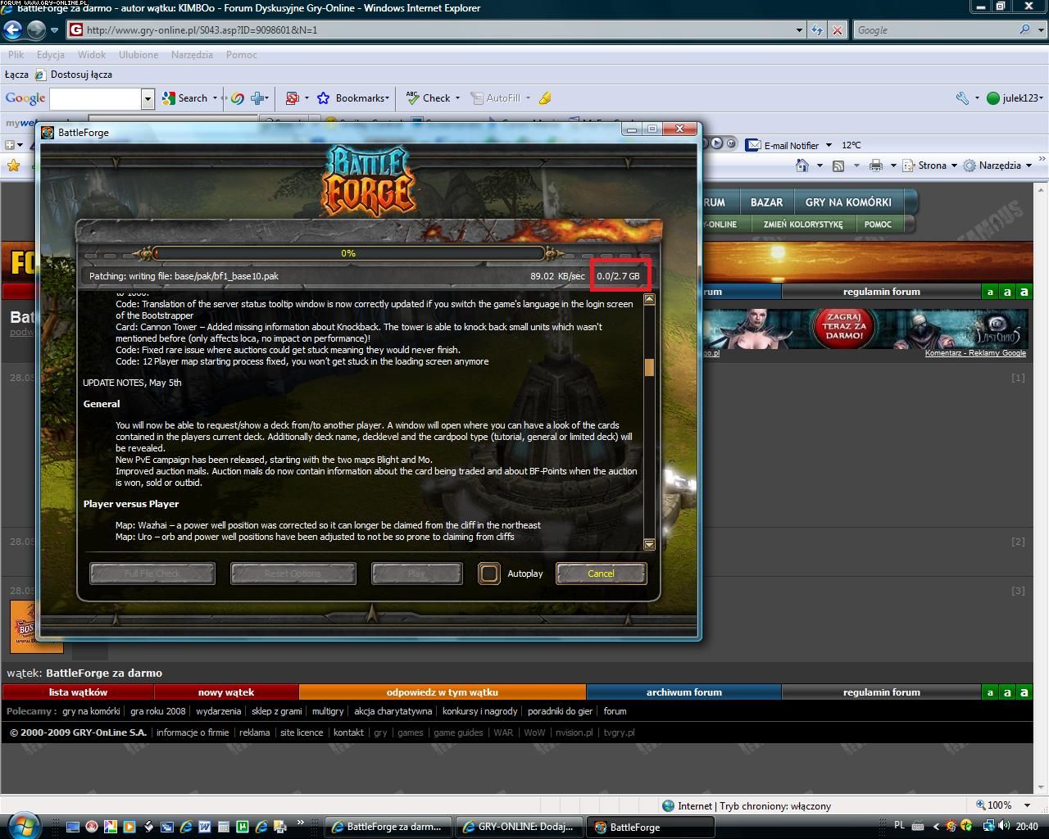Screen dimensions: 1049x839
Task: Click the Refresh page icon by address bar
Action: [x=817, y=30]
